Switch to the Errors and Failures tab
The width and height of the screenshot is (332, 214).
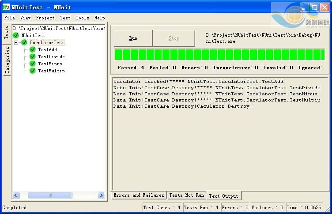[139, 195]
